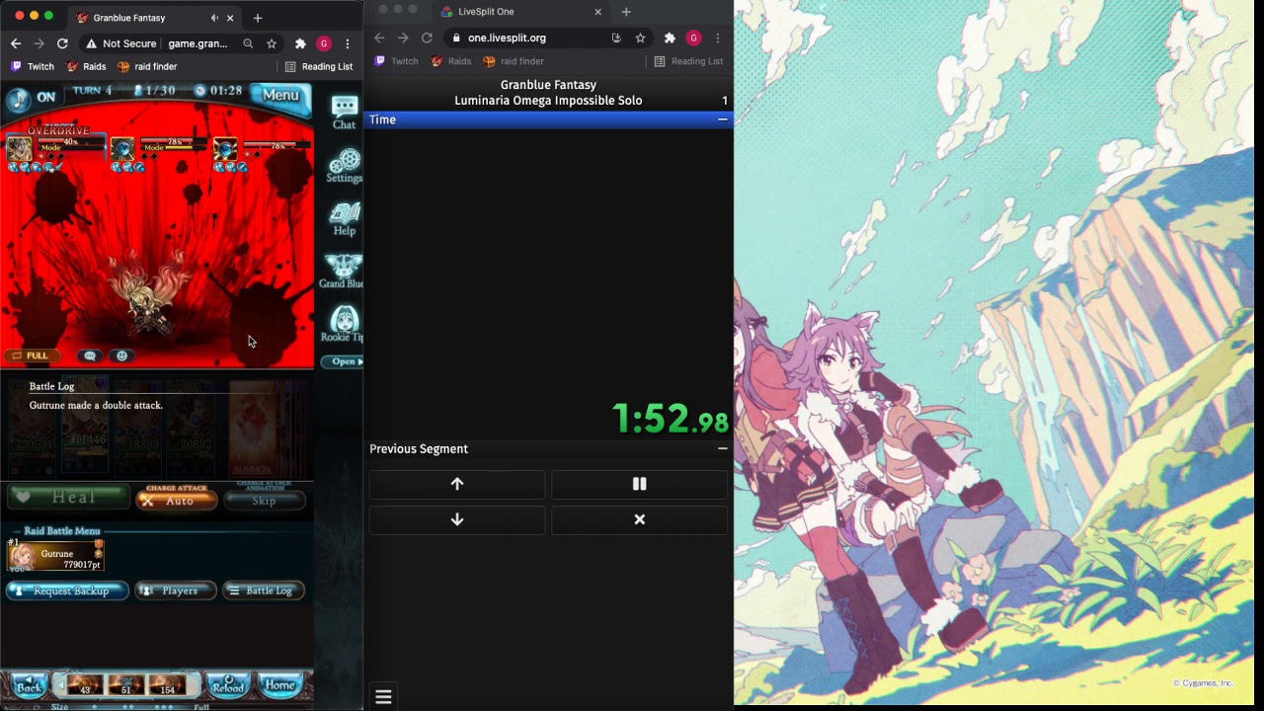The width and height of the screenshot is (1264, 711).
Task: Click the zoom magnifier icon in Granblue address bar
Action: click(248, 43)
